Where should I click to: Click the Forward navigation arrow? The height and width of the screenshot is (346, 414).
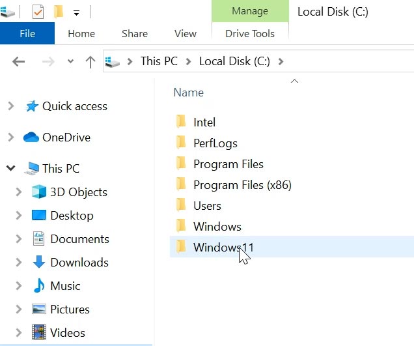coord(48,62)
